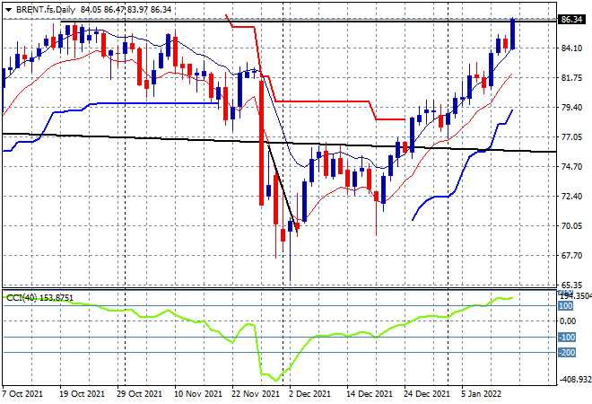The width and height of the screenshot is (592, 404).
Task: Select the CCI -100 level label
Action: 567,337
